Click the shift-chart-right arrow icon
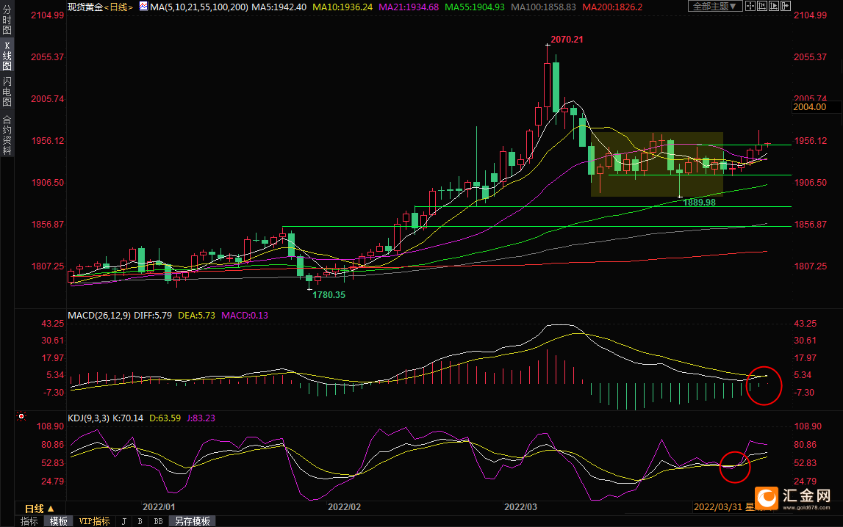 (786, 6)
